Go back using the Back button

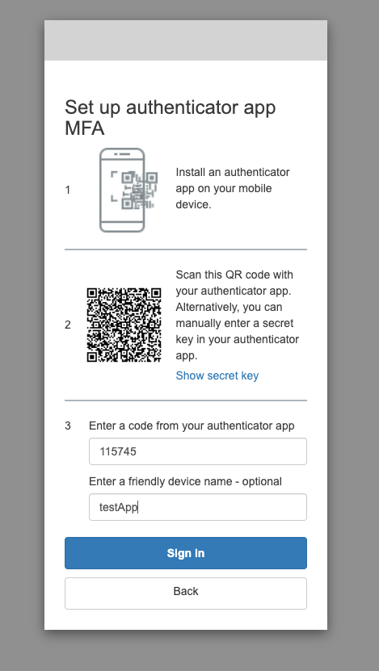(186, 593)
